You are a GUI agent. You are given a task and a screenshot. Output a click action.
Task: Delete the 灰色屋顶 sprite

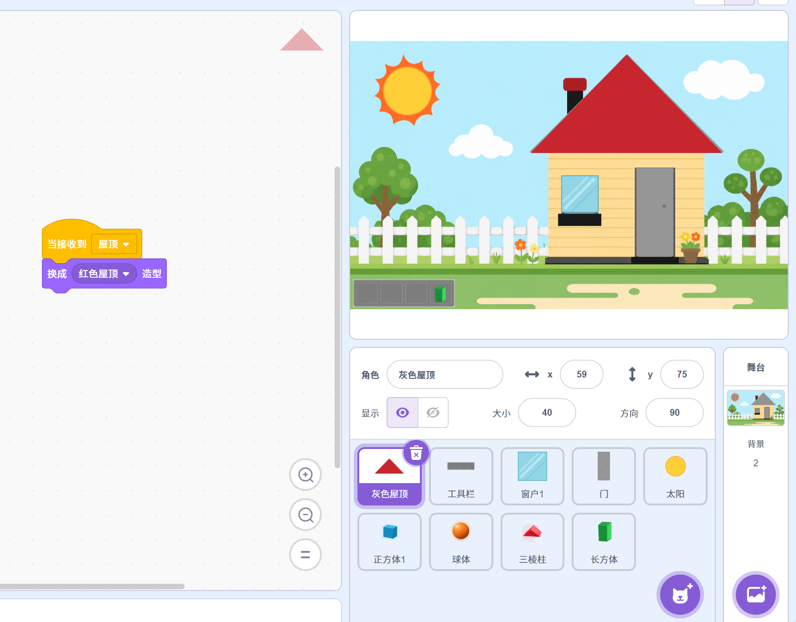pyautogui.click(x=416, y=453)
